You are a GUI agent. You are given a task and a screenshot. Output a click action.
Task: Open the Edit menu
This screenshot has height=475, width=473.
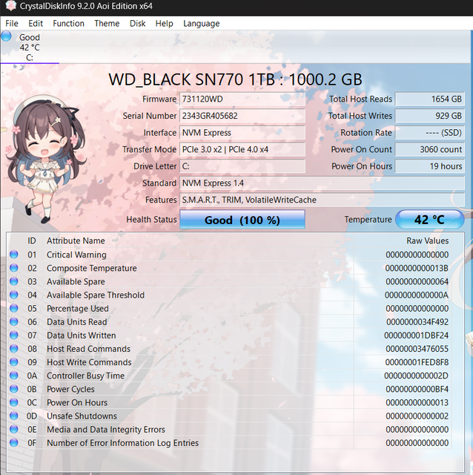tap(36, 23)
